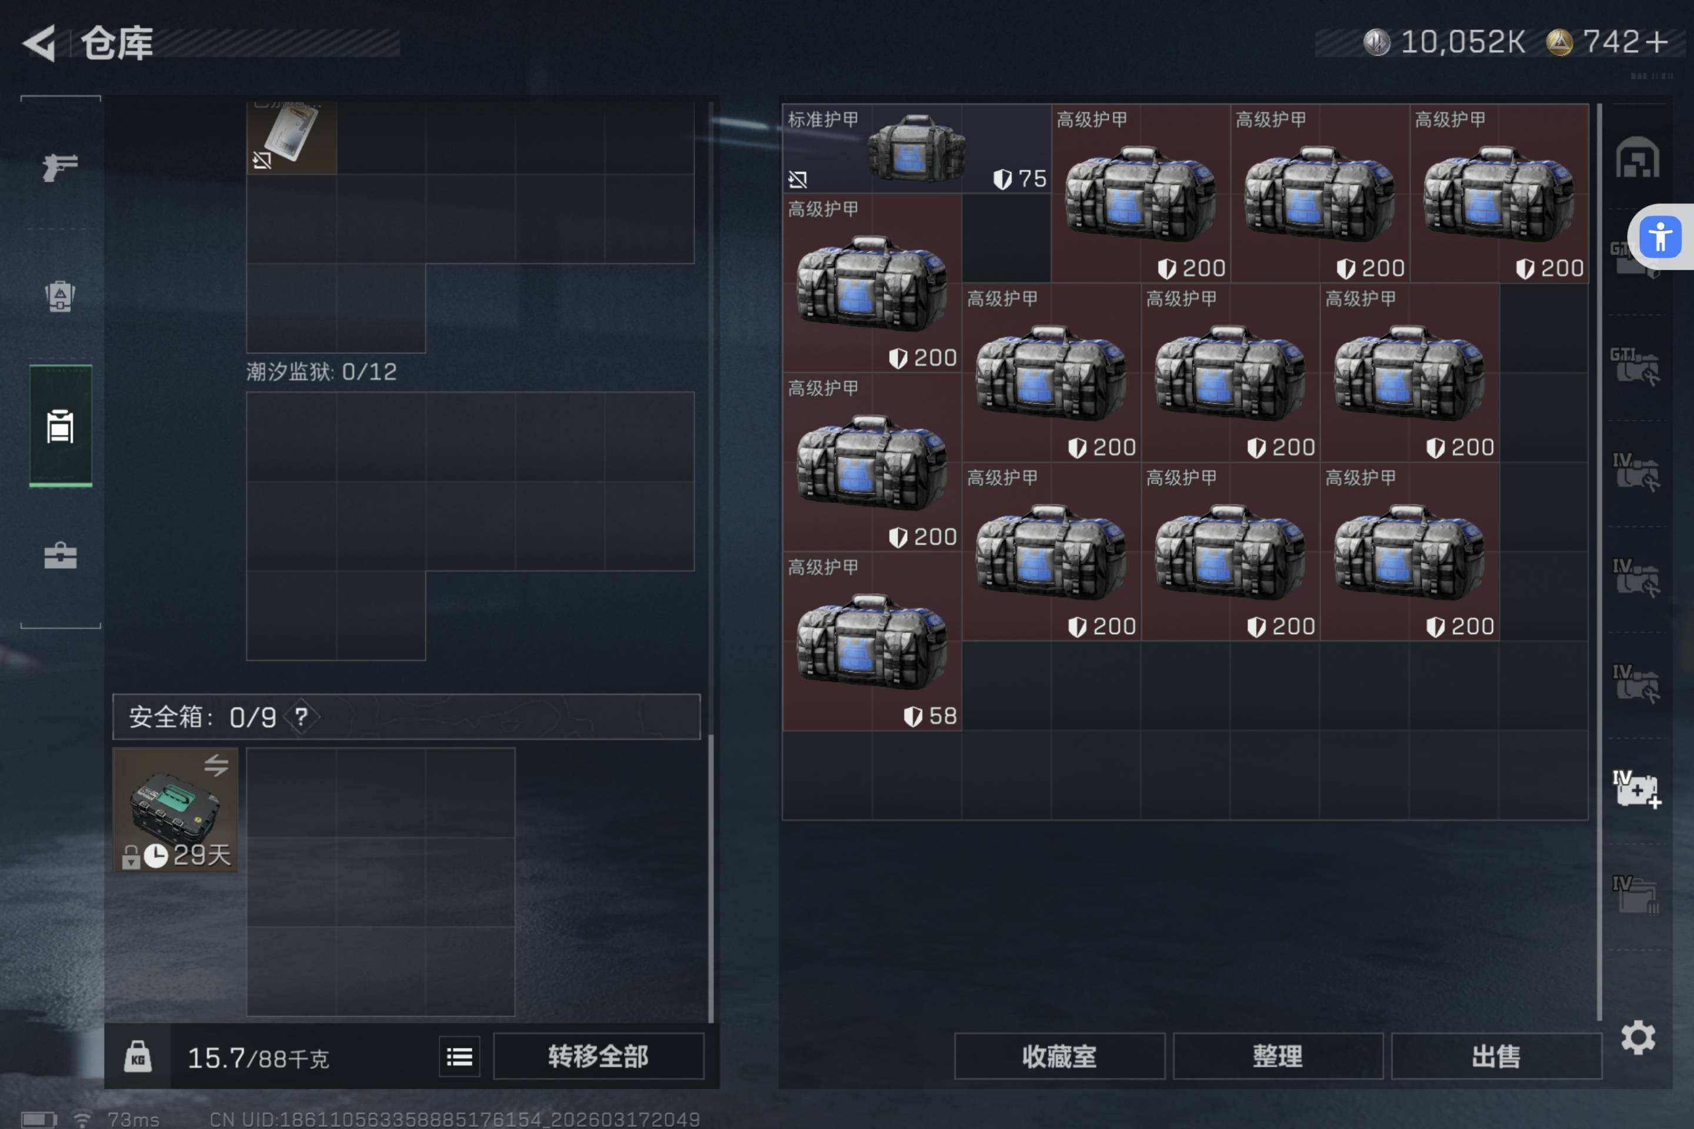The width and height of the screenshot is (1694, 1129).
Task: Open the accessibility floating button
Action: [x=1660, y=237]
